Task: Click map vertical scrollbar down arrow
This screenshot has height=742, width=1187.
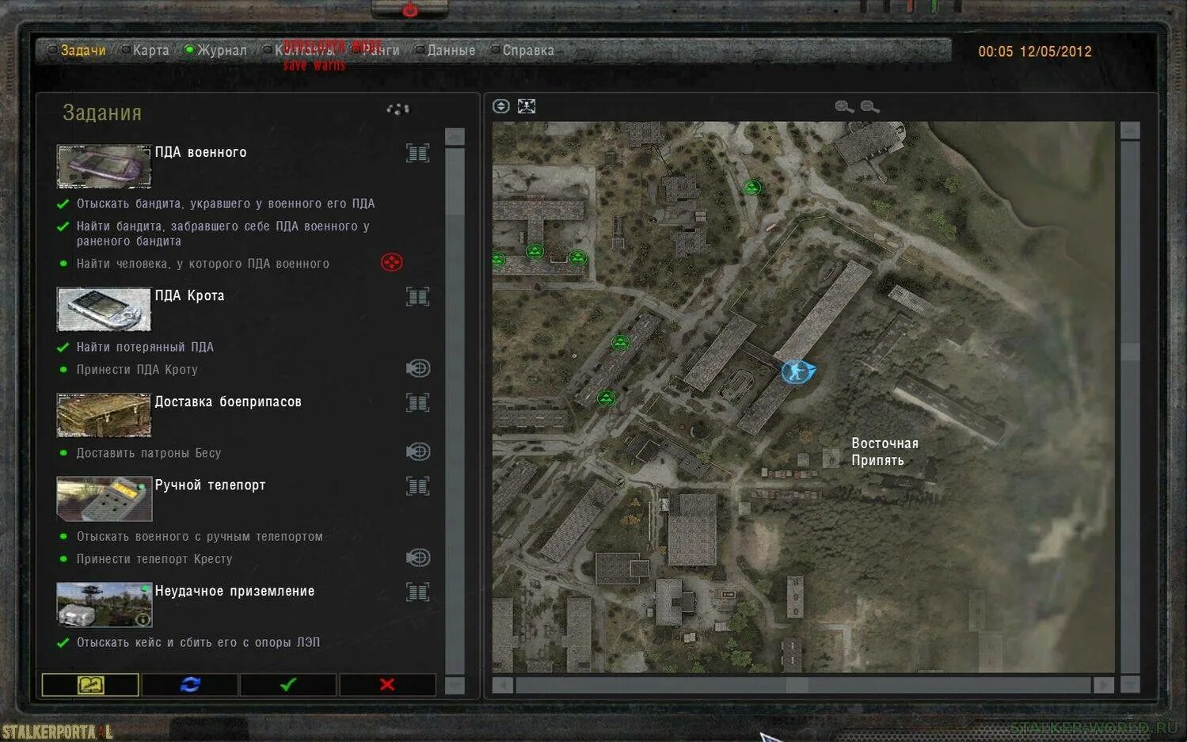Action: tap(1130, 684)
